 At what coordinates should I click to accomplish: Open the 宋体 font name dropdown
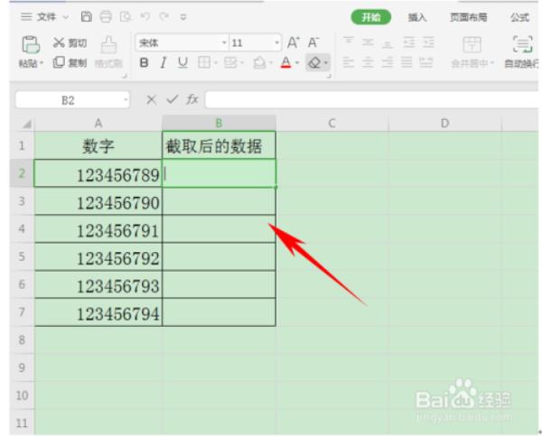(224, 42)
